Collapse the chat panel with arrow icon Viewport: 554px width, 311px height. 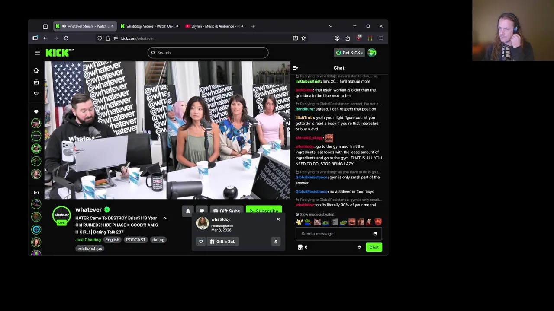point(296,68)
